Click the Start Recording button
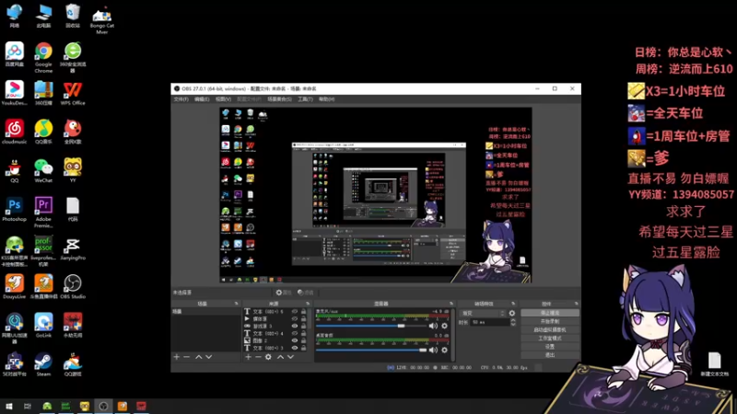 550,321
